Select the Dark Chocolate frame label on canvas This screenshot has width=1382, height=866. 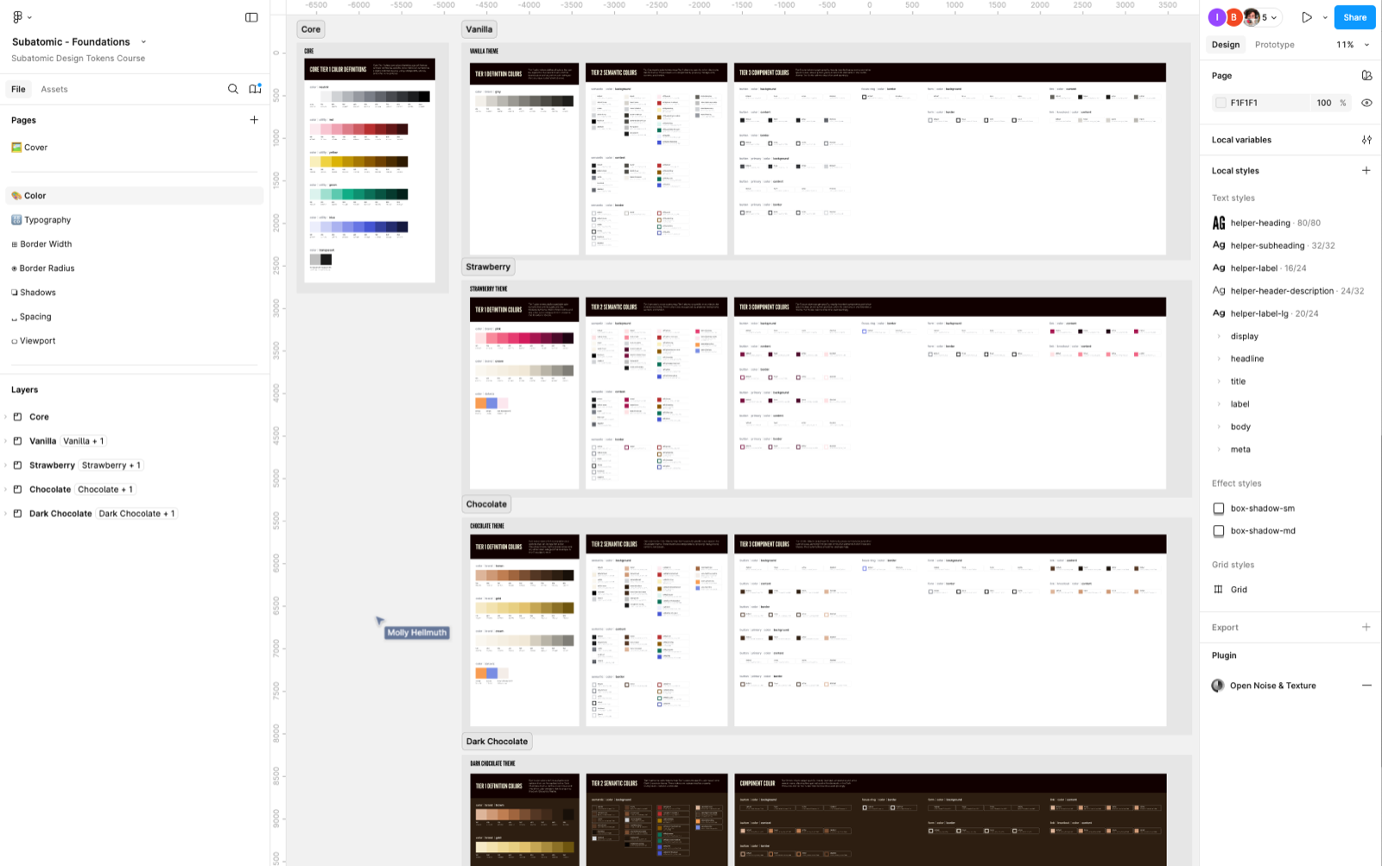coord(497,742)
